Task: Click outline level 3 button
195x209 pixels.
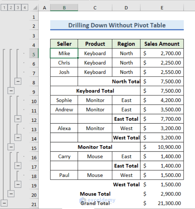Action: point(17,7)
